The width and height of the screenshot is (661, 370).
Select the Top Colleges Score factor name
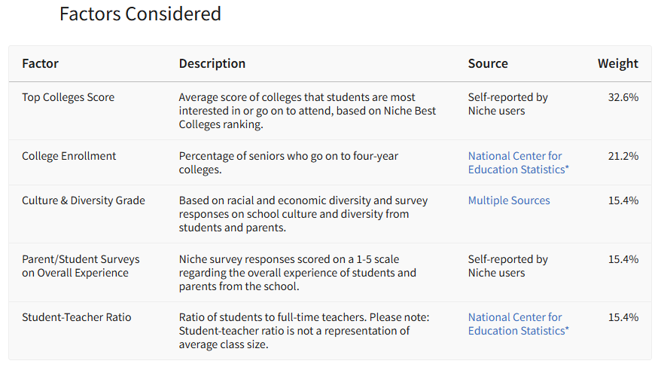(69, 97)
